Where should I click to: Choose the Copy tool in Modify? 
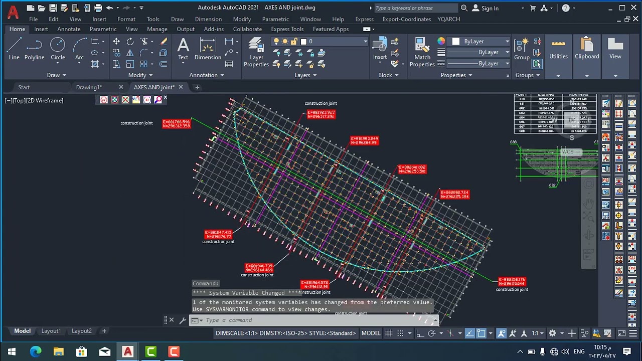pyautogui.click(x=116, y=53)
